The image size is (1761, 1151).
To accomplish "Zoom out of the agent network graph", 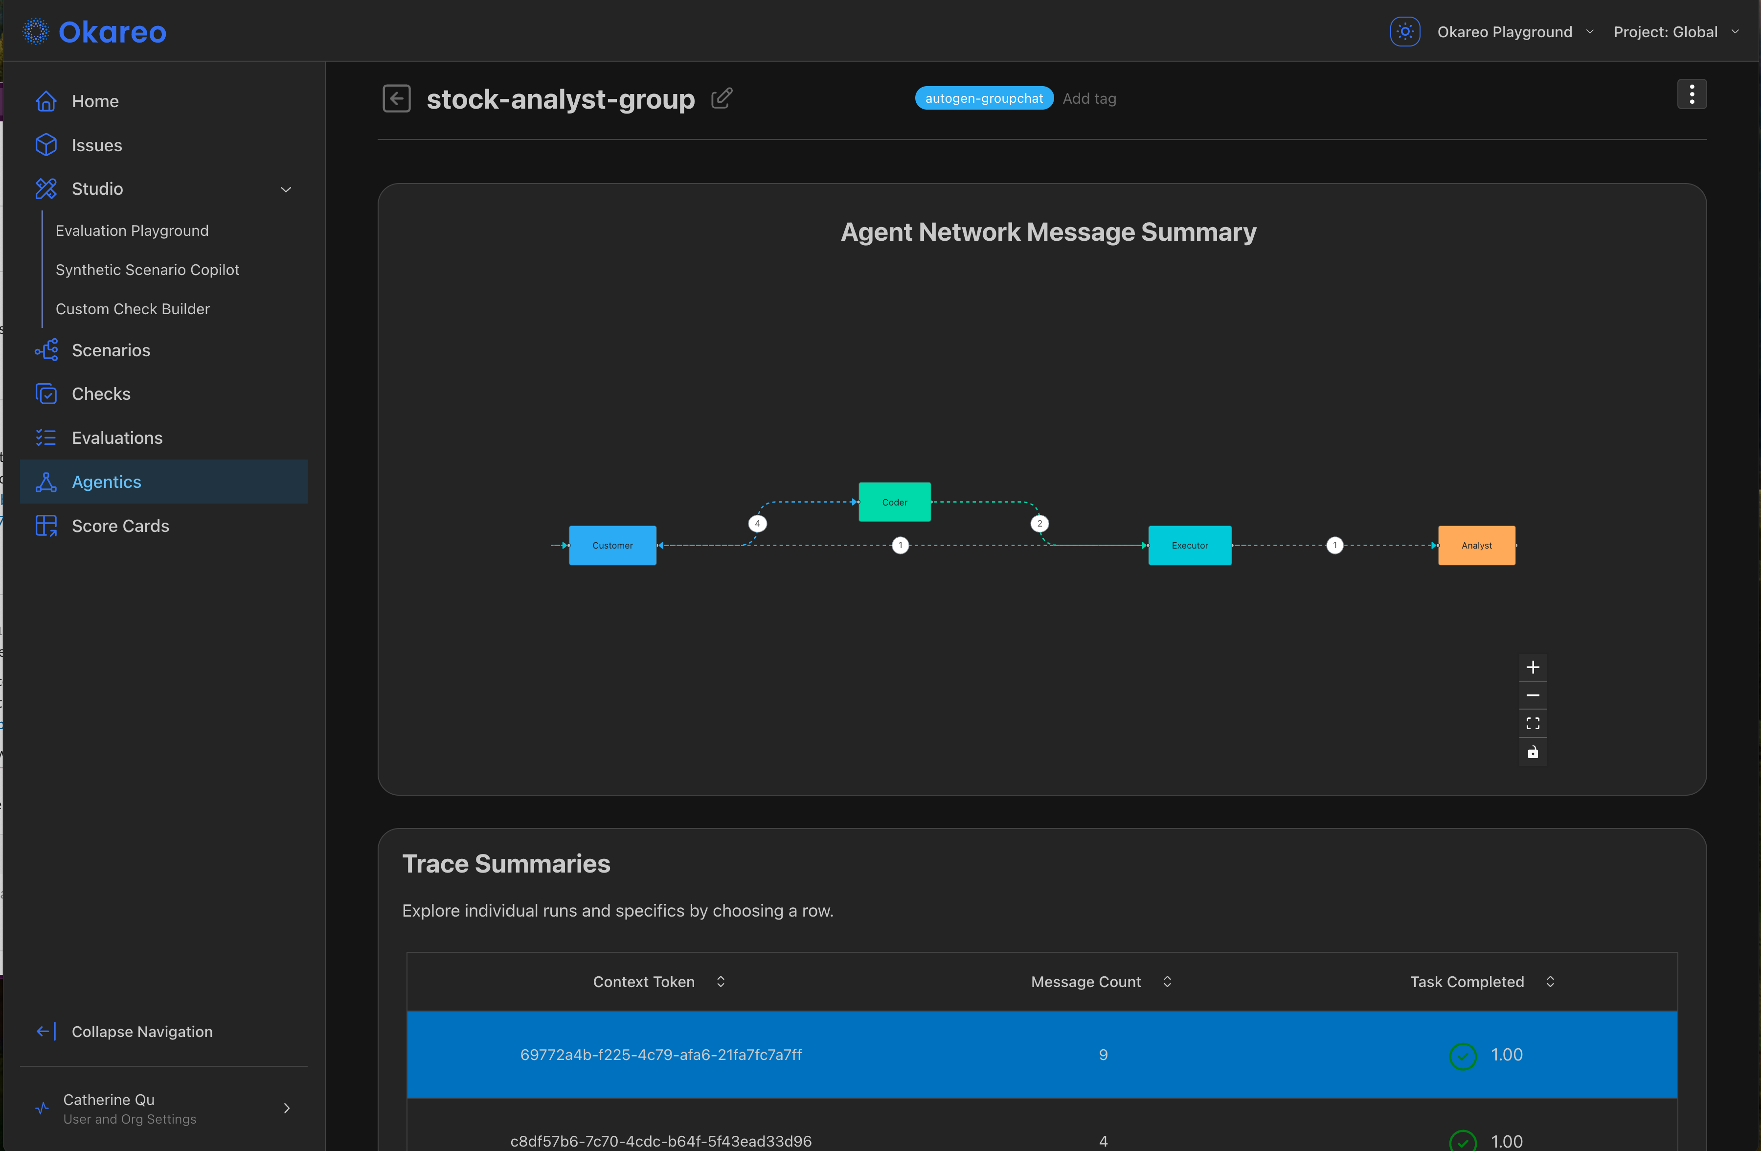I will 1533,695.
